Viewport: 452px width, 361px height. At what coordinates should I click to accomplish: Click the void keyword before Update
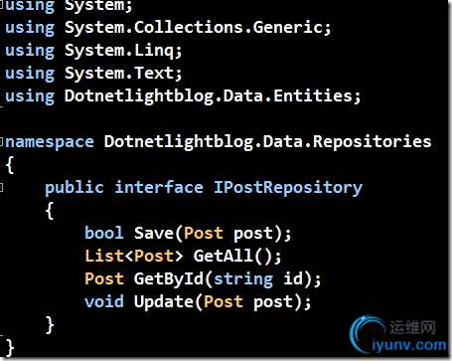click(104, 302)
